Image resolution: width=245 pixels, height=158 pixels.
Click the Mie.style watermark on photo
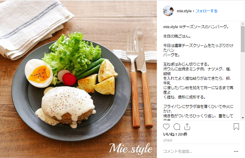[131, 148]
